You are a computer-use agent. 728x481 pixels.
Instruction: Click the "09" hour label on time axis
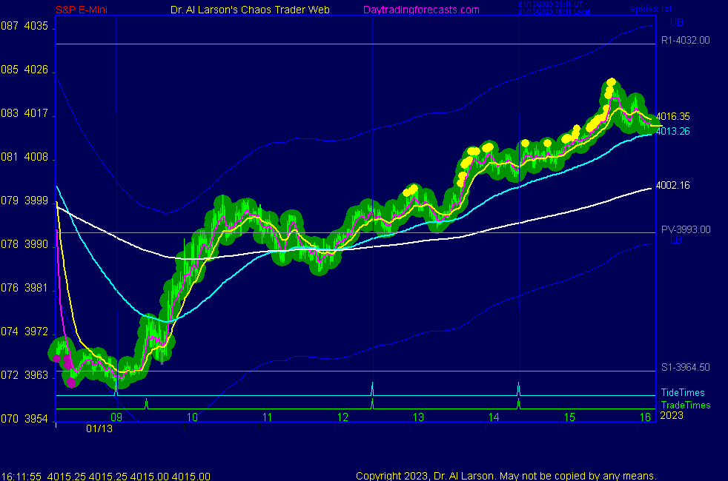click(116, 417)
